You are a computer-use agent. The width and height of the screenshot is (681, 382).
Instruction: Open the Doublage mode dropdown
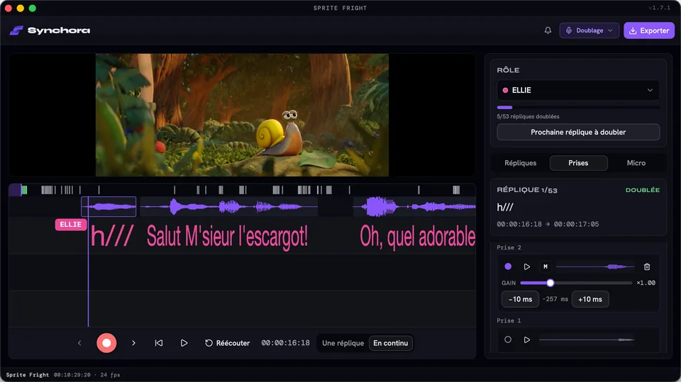[x=589, y=30]
